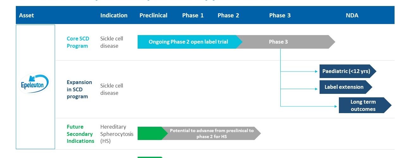Click the Potential to advance to phase 2 bar
405x158 pixels.
(212, 133)
